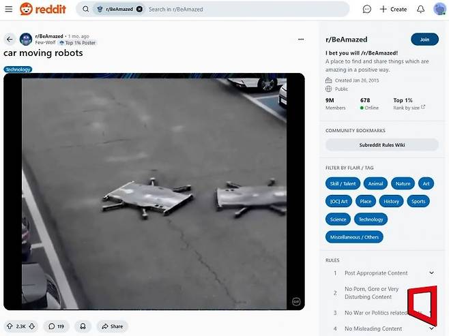Open the Subreddit Rules Wiki

tap(381, 144)
